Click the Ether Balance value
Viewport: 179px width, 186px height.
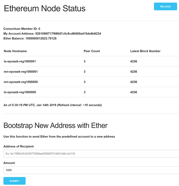41,39
